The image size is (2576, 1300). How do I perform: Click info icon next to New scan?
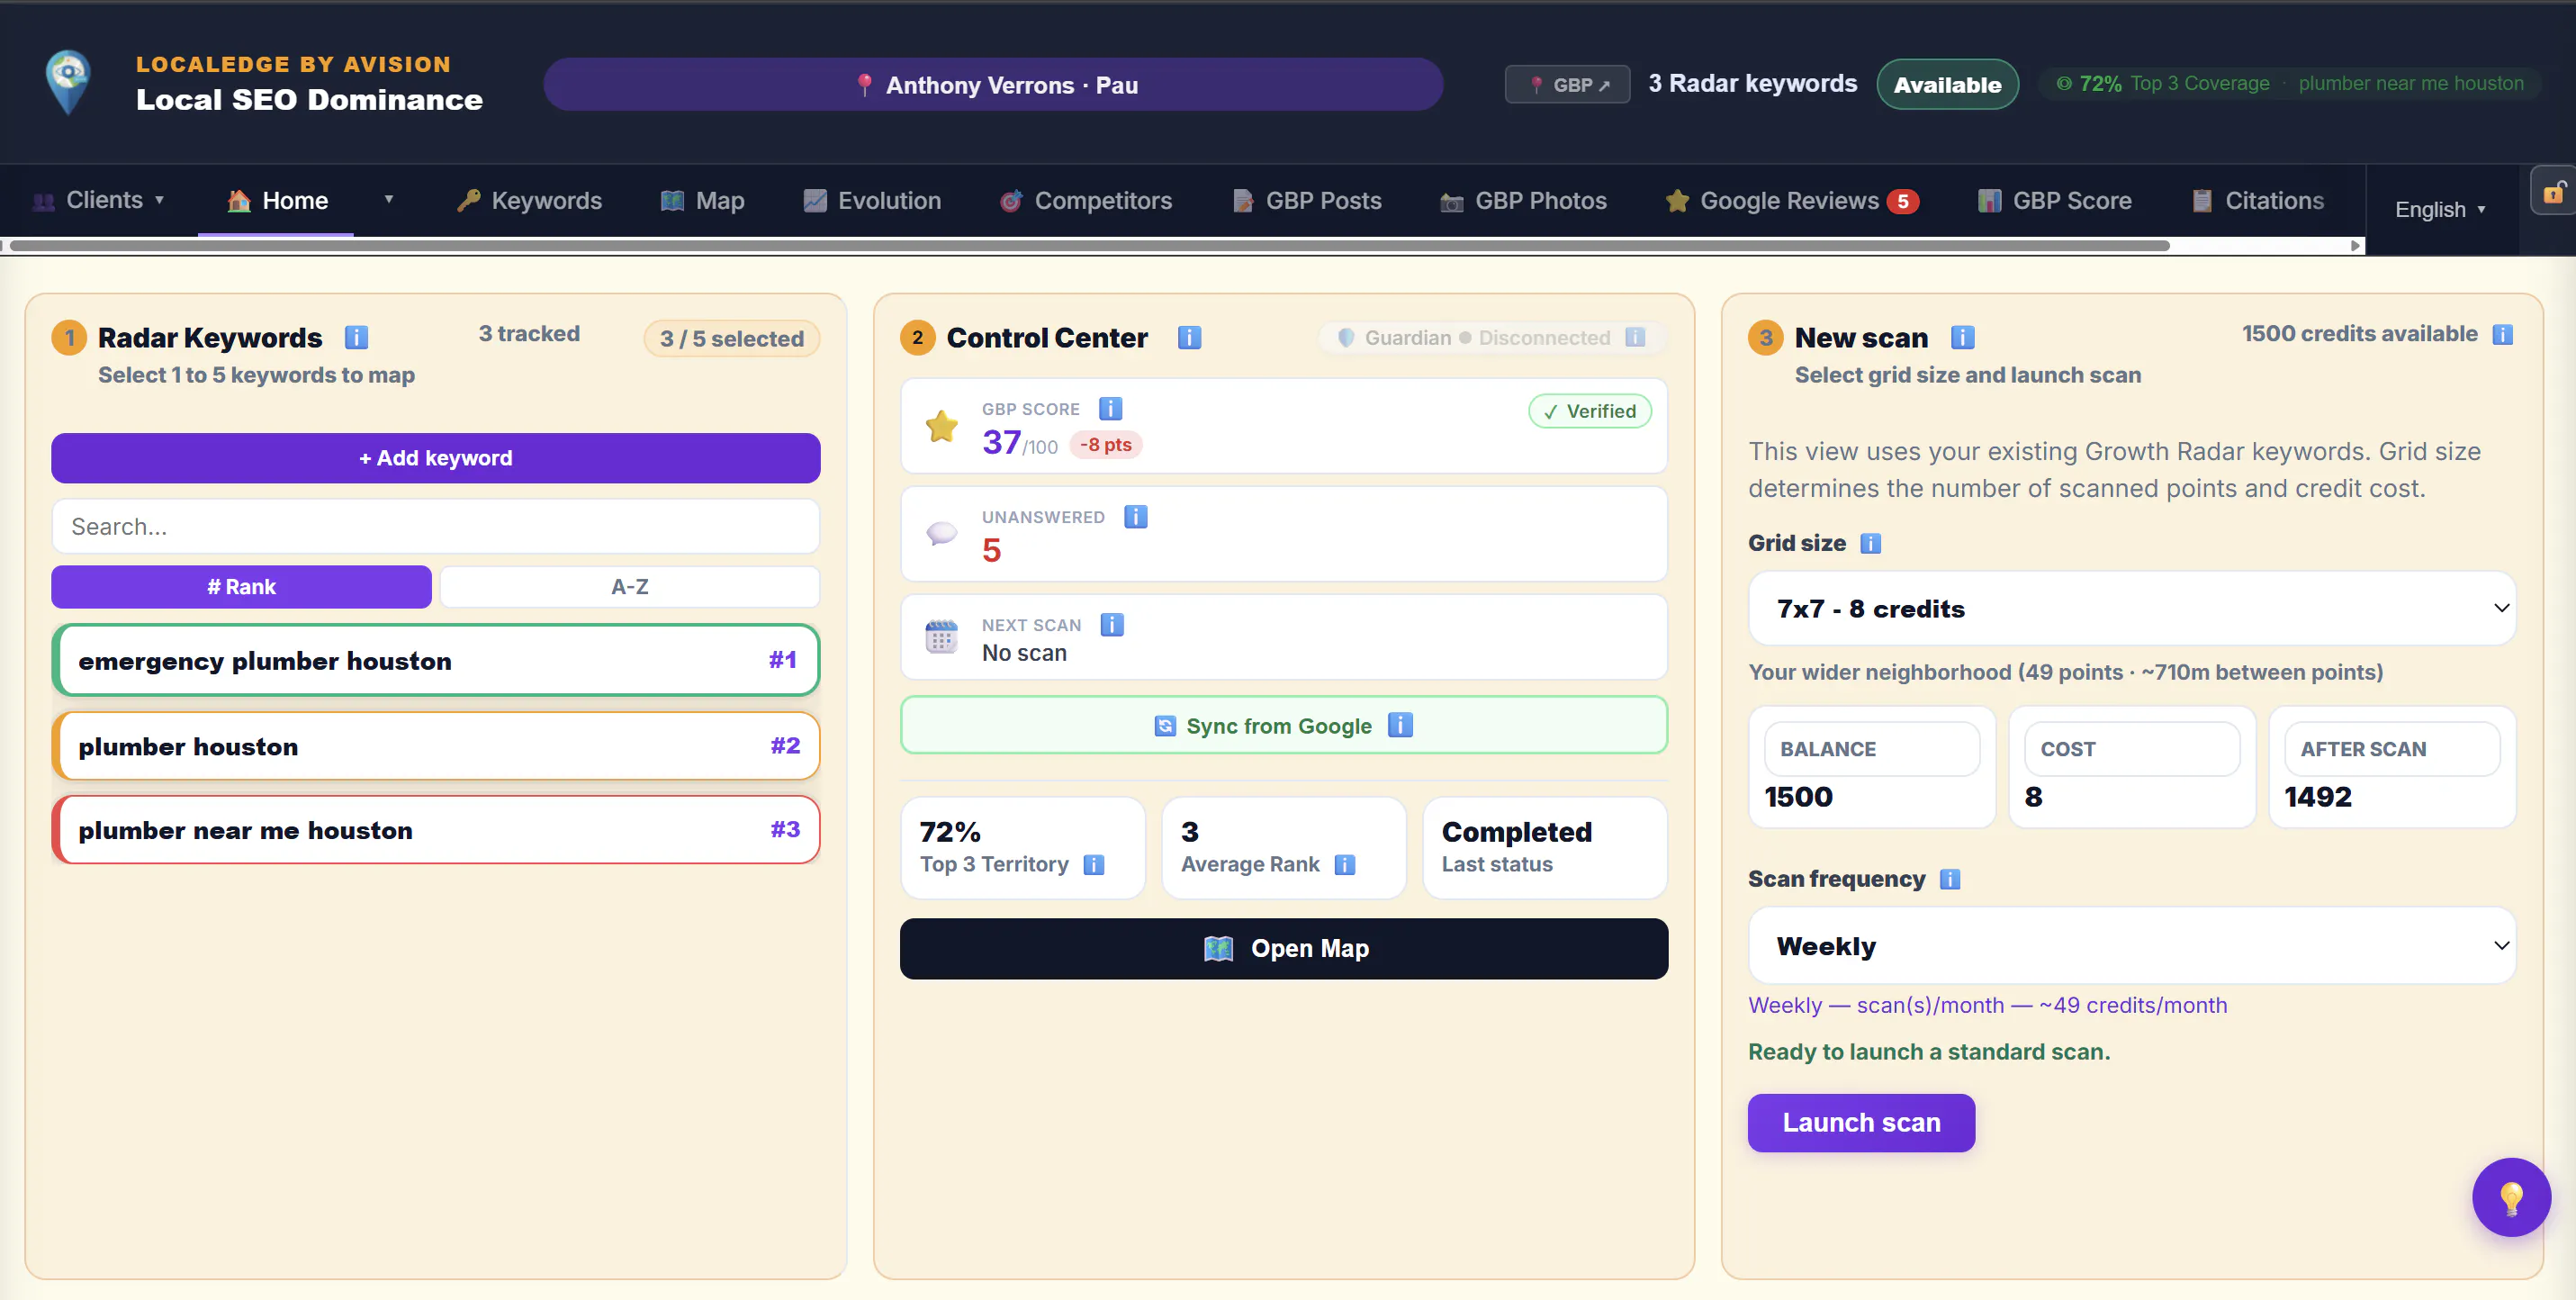pos(1962,338)
